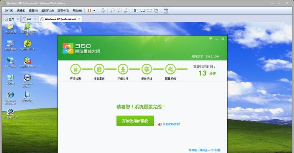The image size is (294, 153).
Task: Close the Windows XP Professional tab
Action: pos(79,19)
